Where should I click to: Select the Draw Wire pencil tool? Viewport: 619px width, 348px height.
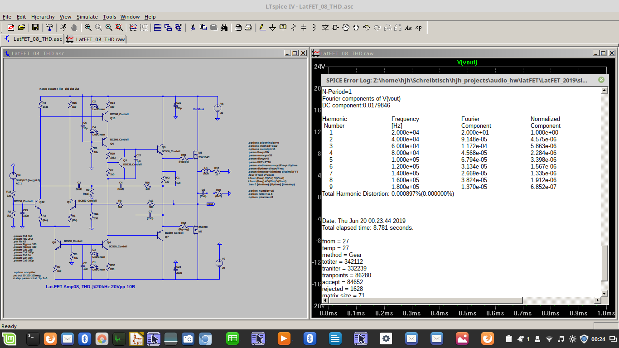point(262,28)
